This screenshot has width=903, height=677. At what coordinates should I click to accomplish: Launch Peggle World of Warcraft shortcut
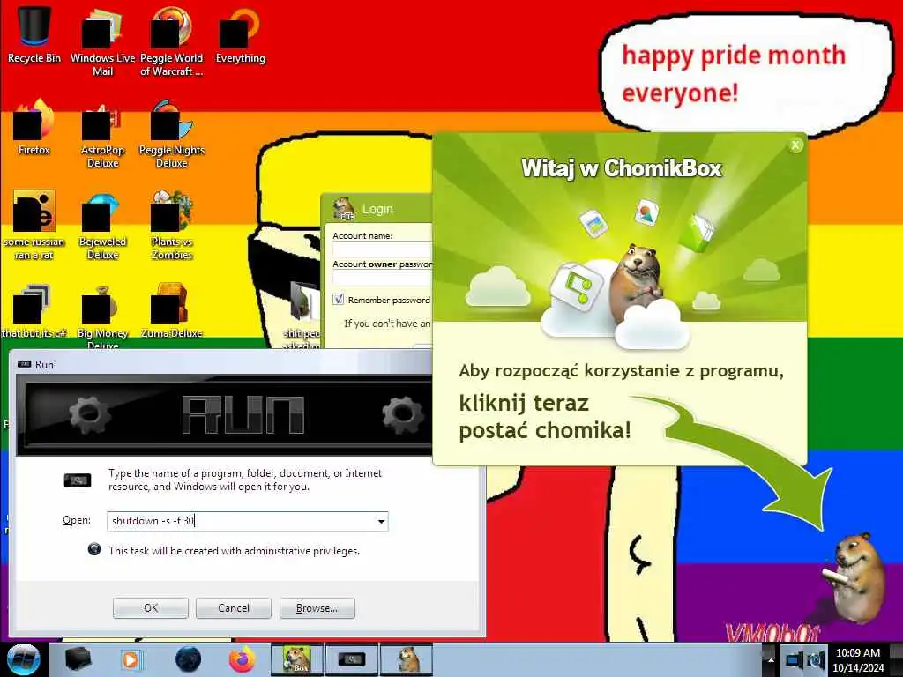[172, 41]
